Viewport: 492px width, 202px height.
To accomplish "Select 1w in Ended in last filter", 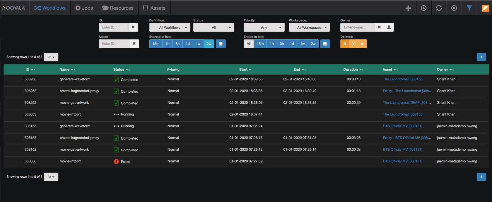I will [x=302, y=44].
